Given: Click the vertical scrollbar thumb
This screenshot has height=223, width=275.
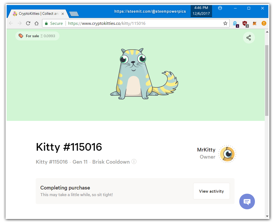Looking at the screenshot, I should point(267,80).
